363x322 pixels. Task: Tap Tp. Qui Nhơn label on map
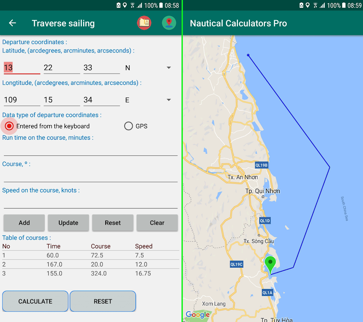coord(263,191)
